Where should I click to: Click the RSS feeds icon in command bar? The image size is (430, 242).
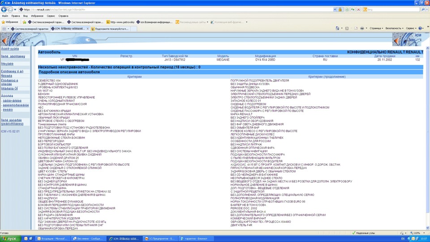click(347, 28)
